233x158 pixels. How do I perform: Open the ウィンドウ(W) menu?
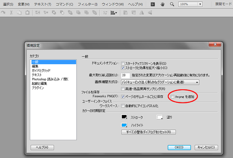coord(113,4)
